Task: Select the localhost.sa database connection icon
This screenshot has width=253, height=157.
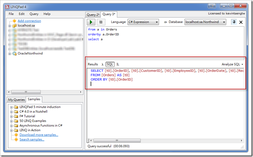Action: (x=15, y=25)
